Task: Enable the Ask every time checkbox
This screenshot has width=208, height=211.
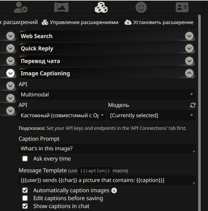Action: click(25, 159)
